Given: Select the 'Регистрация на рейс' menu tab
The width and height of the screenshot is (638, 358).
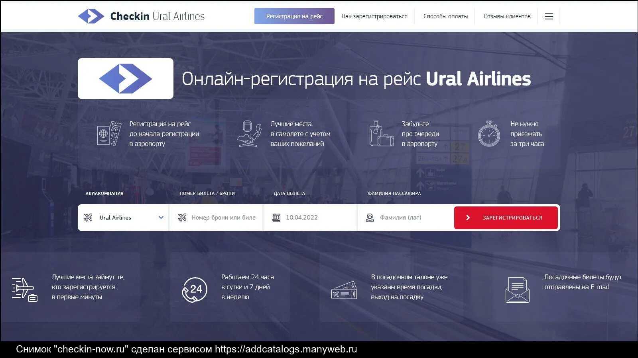Looking at the screenshot, I should pos(294,16).
